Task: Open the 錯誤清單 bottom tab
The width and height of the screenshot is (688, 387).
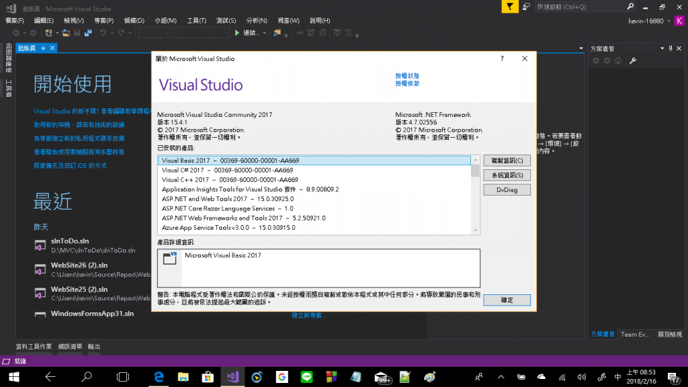Action: [x=70, y=347]
